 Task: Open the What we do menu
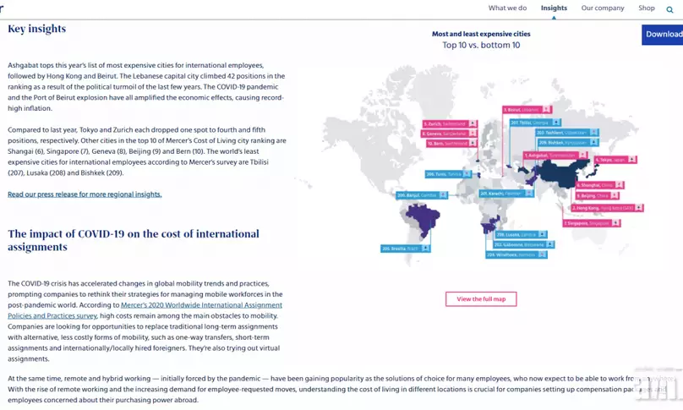(x=507, y=8)
